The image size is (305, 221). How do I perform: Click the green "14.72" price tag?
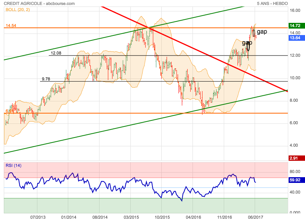[297, 26]
